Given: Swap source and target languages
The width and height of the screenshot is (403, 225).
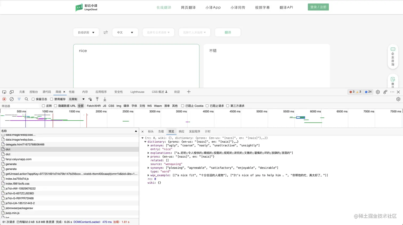Looking at the screenshot, I should tap(106, 32).
